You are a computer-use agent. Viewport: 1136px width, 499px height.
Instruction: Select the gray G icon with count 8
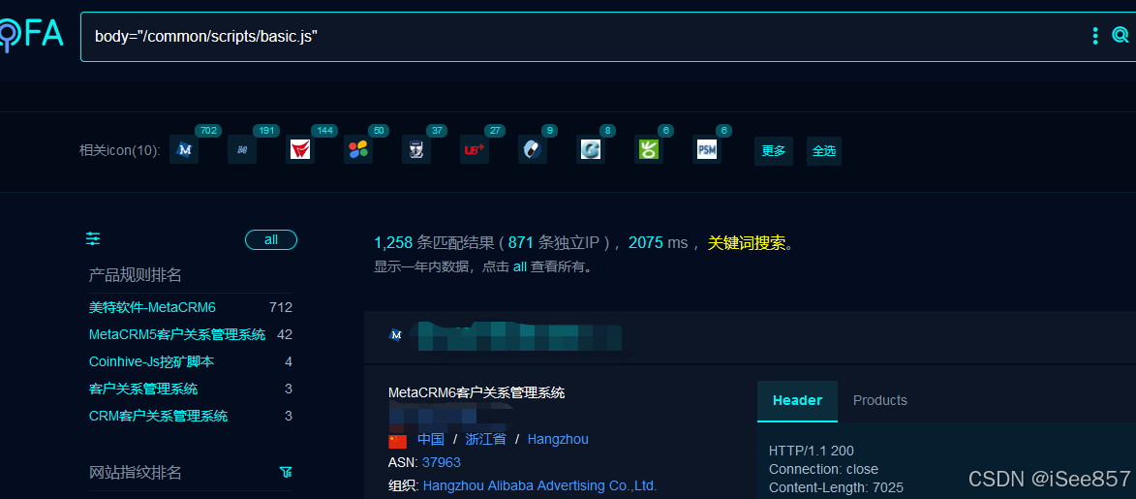591,150
